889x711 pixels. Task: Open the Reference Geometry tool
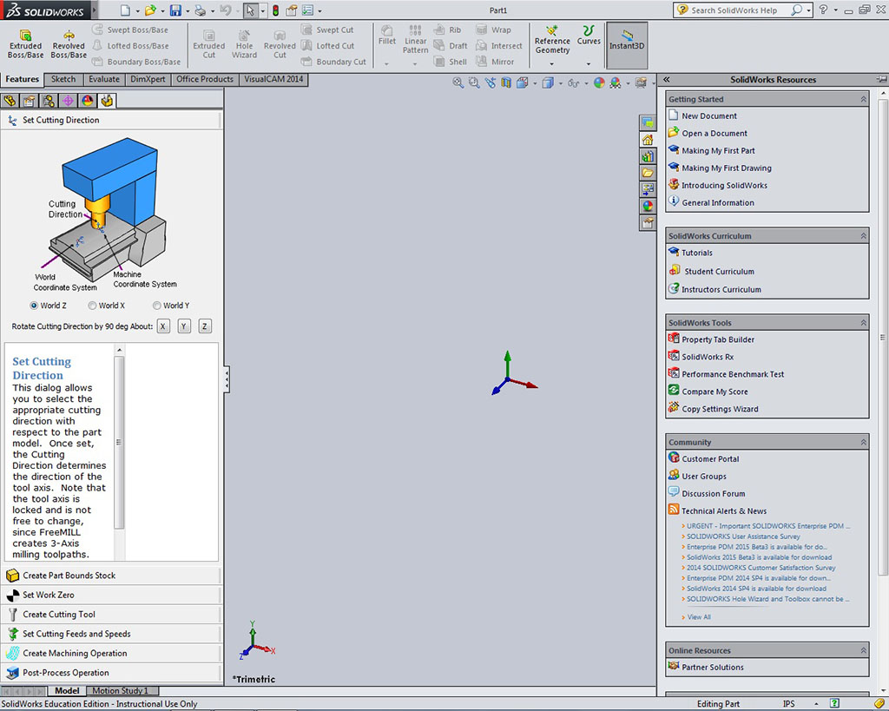point(552,35)
